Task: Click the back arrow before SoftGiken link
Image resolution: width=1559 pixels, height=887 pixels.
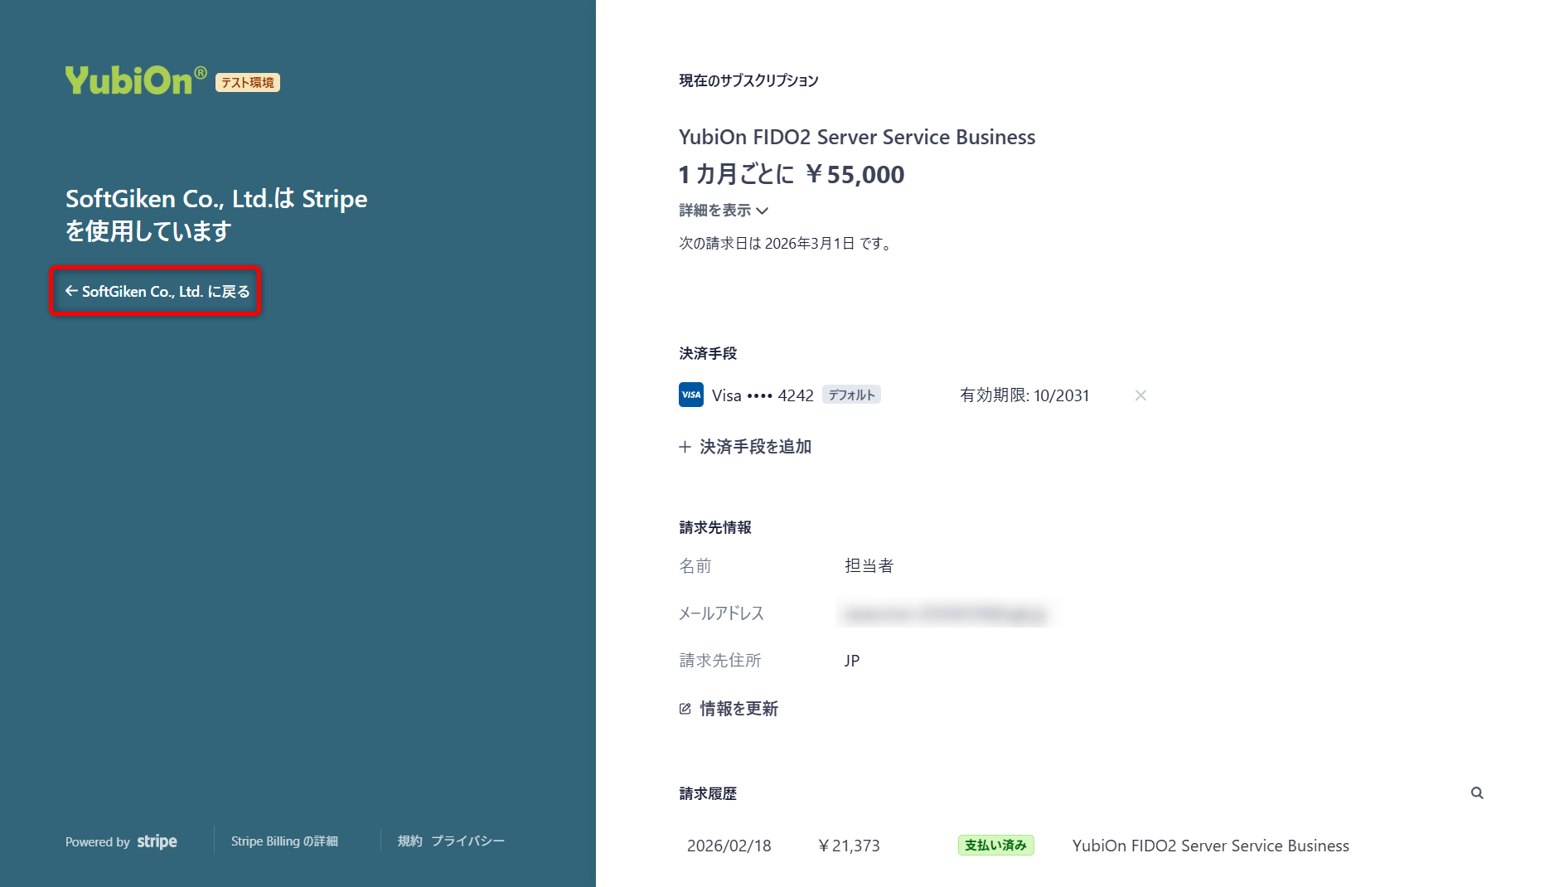Action: (x=70, y=291)
